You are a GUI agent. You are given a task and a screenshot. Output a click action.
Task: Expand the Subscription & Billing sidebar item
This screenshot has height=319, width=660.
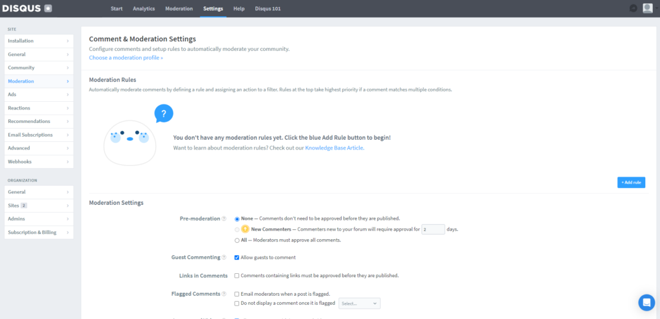point(39,232)
